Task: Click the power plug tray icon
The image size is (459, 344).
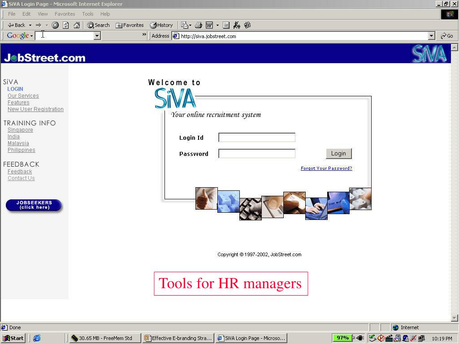Action: [x=360, y=338]
